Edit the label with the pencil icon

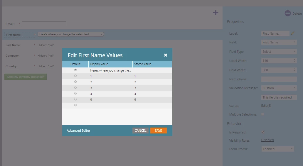(293, 33)
